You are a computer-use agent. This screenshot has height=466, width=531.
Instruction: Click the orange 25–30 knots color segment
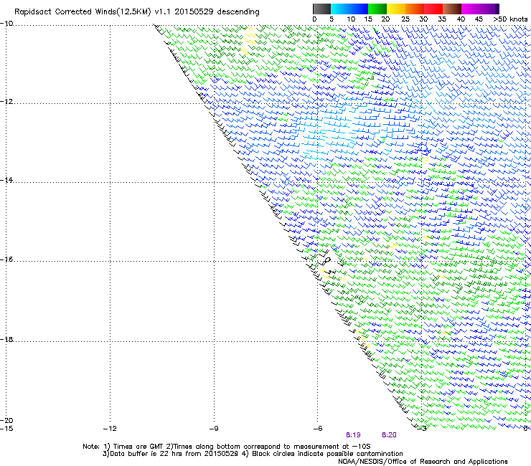[x=415, y=9]
